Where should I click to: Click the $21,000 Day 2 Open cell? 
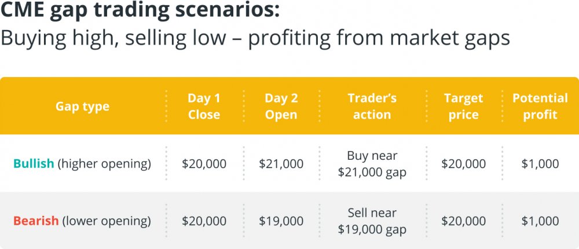click(281, 164)
